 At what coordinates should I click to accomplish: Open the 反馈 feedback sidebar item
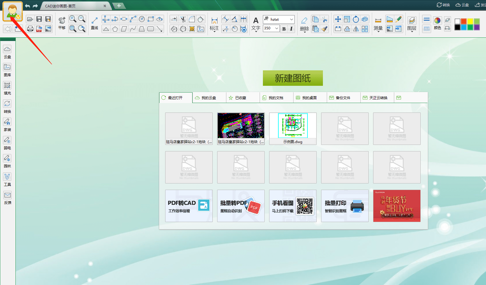tap(7, 198)
